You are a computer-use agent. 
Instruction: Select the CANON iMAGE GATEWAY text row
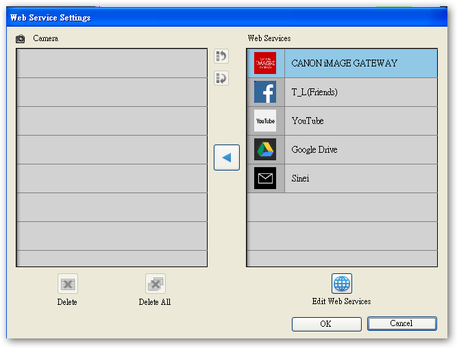coord(361,63)
